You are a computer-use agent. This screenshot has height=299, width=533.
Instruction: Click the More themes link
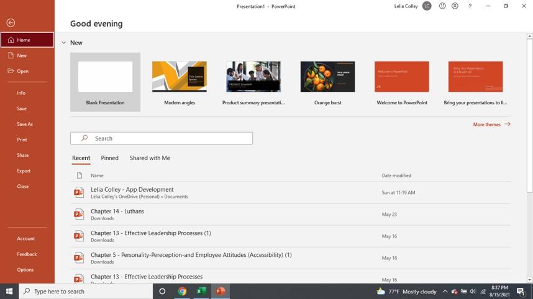coord(491,125)
